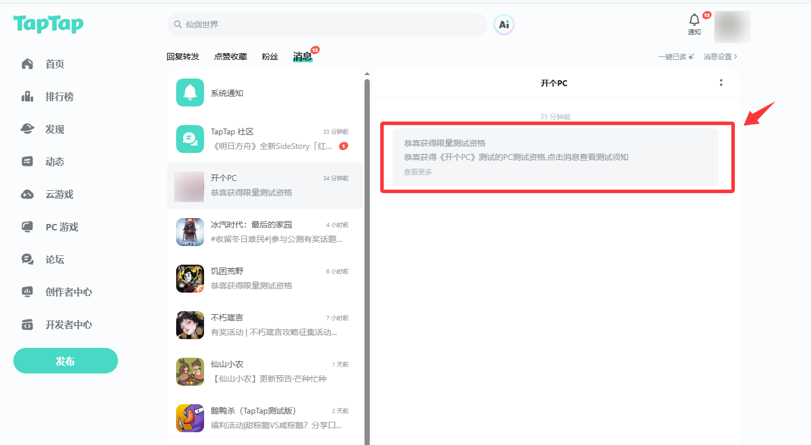Screen dimensions: 811x445
Task: Click the 开个PC chat header title
Action: click(554, 83)
